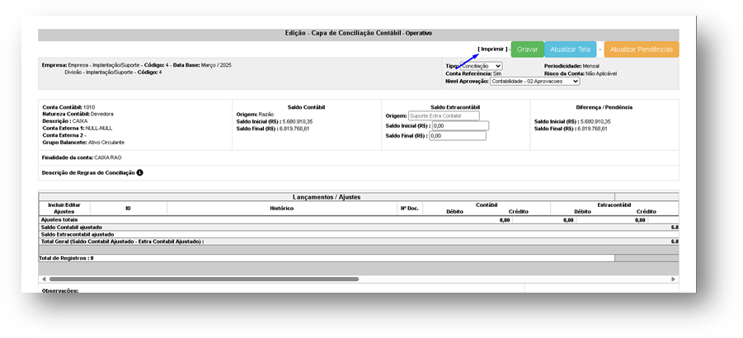743x338 pixels.
Task: Click the Extracontábil Crédito column header
Action: pyautogui.click(x=646, y=212)
